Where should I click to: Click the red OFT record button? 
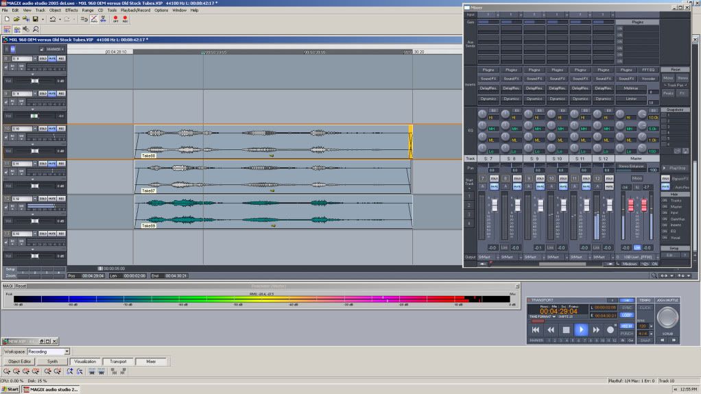coord(115,19)
